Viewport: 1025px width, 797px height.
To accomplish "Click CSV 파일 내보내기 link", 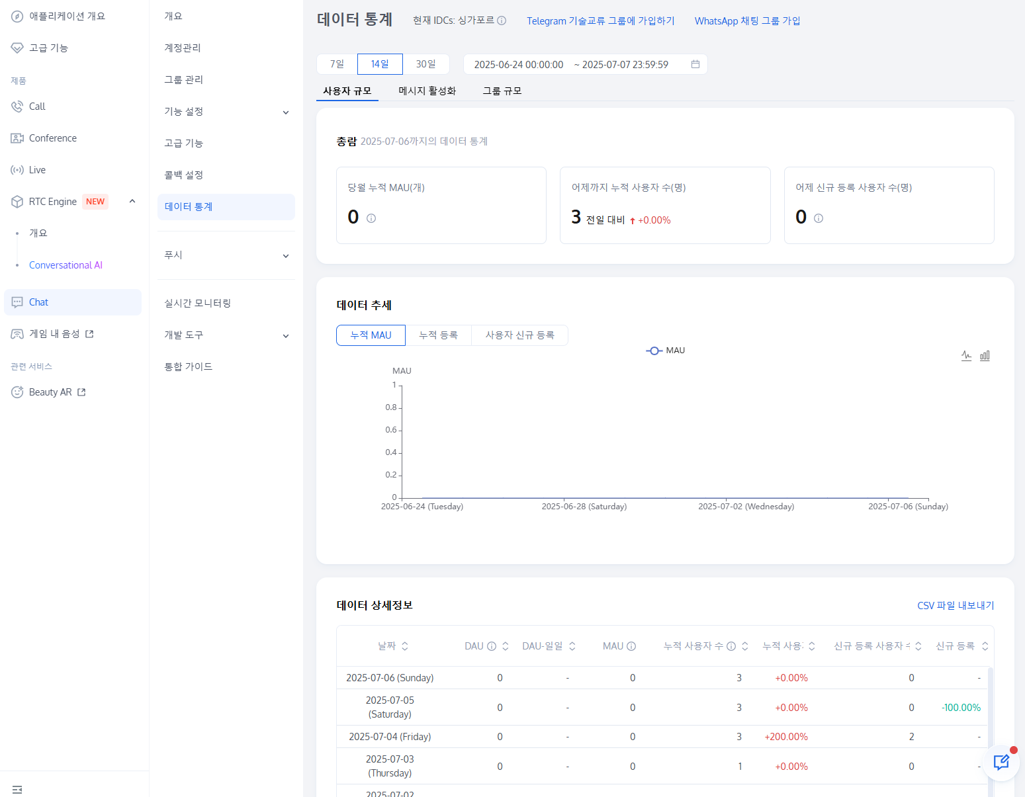I will pos(955,605).
